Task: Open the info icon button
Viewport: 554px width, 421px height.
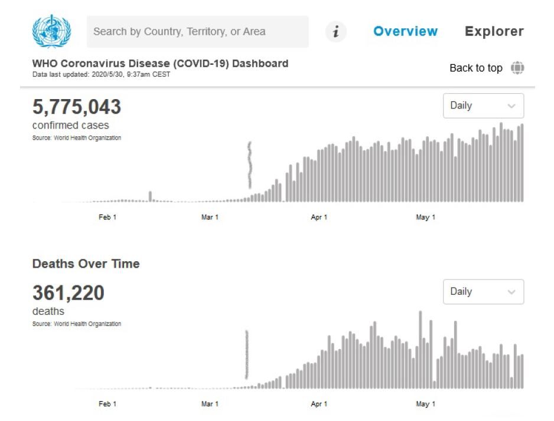Action: coord(335,31)
